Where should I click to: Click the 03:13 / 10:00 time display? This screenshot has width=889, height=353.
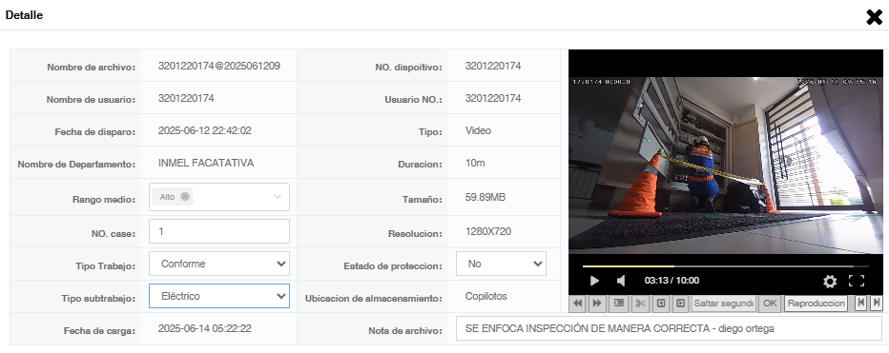tap(672, 281)
